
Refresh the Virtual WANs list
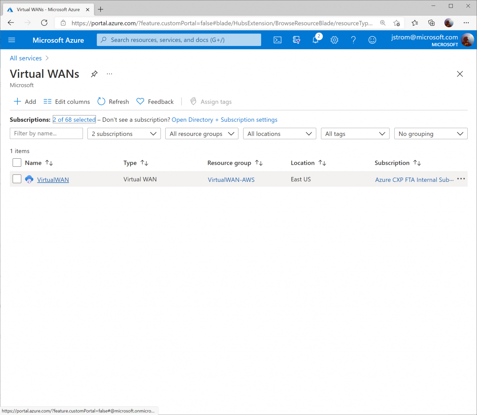(x=113, y=101)
